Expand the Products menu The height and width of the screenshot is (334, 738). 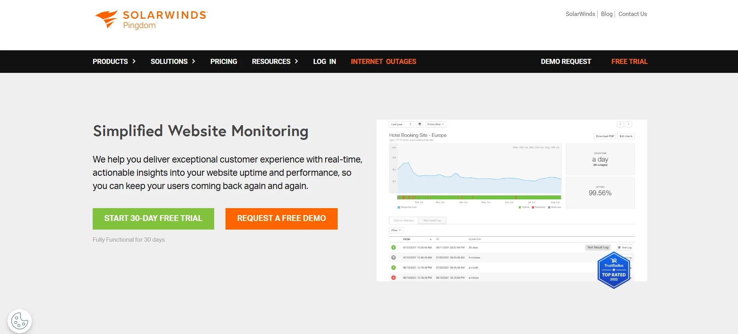coord(114,62)
